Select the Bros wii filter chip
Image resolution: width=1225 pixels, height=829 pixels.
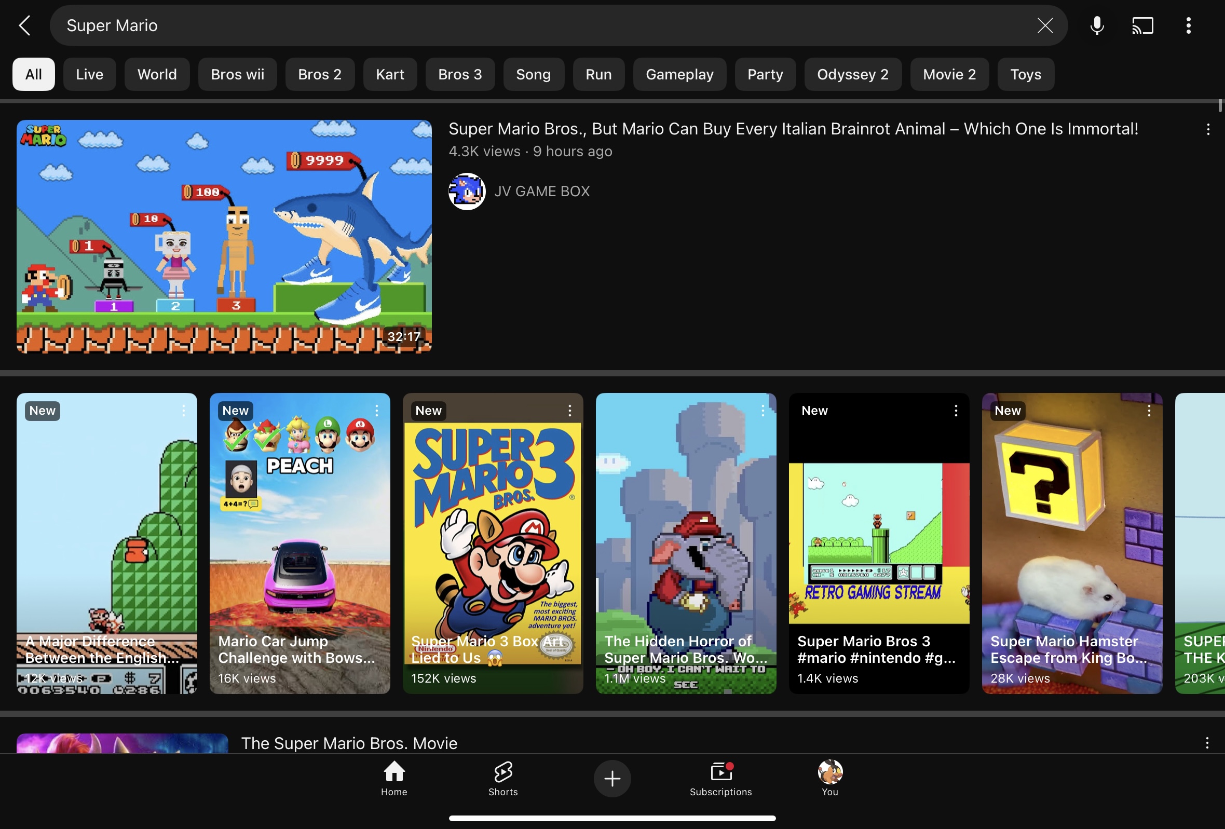(237, 74)
